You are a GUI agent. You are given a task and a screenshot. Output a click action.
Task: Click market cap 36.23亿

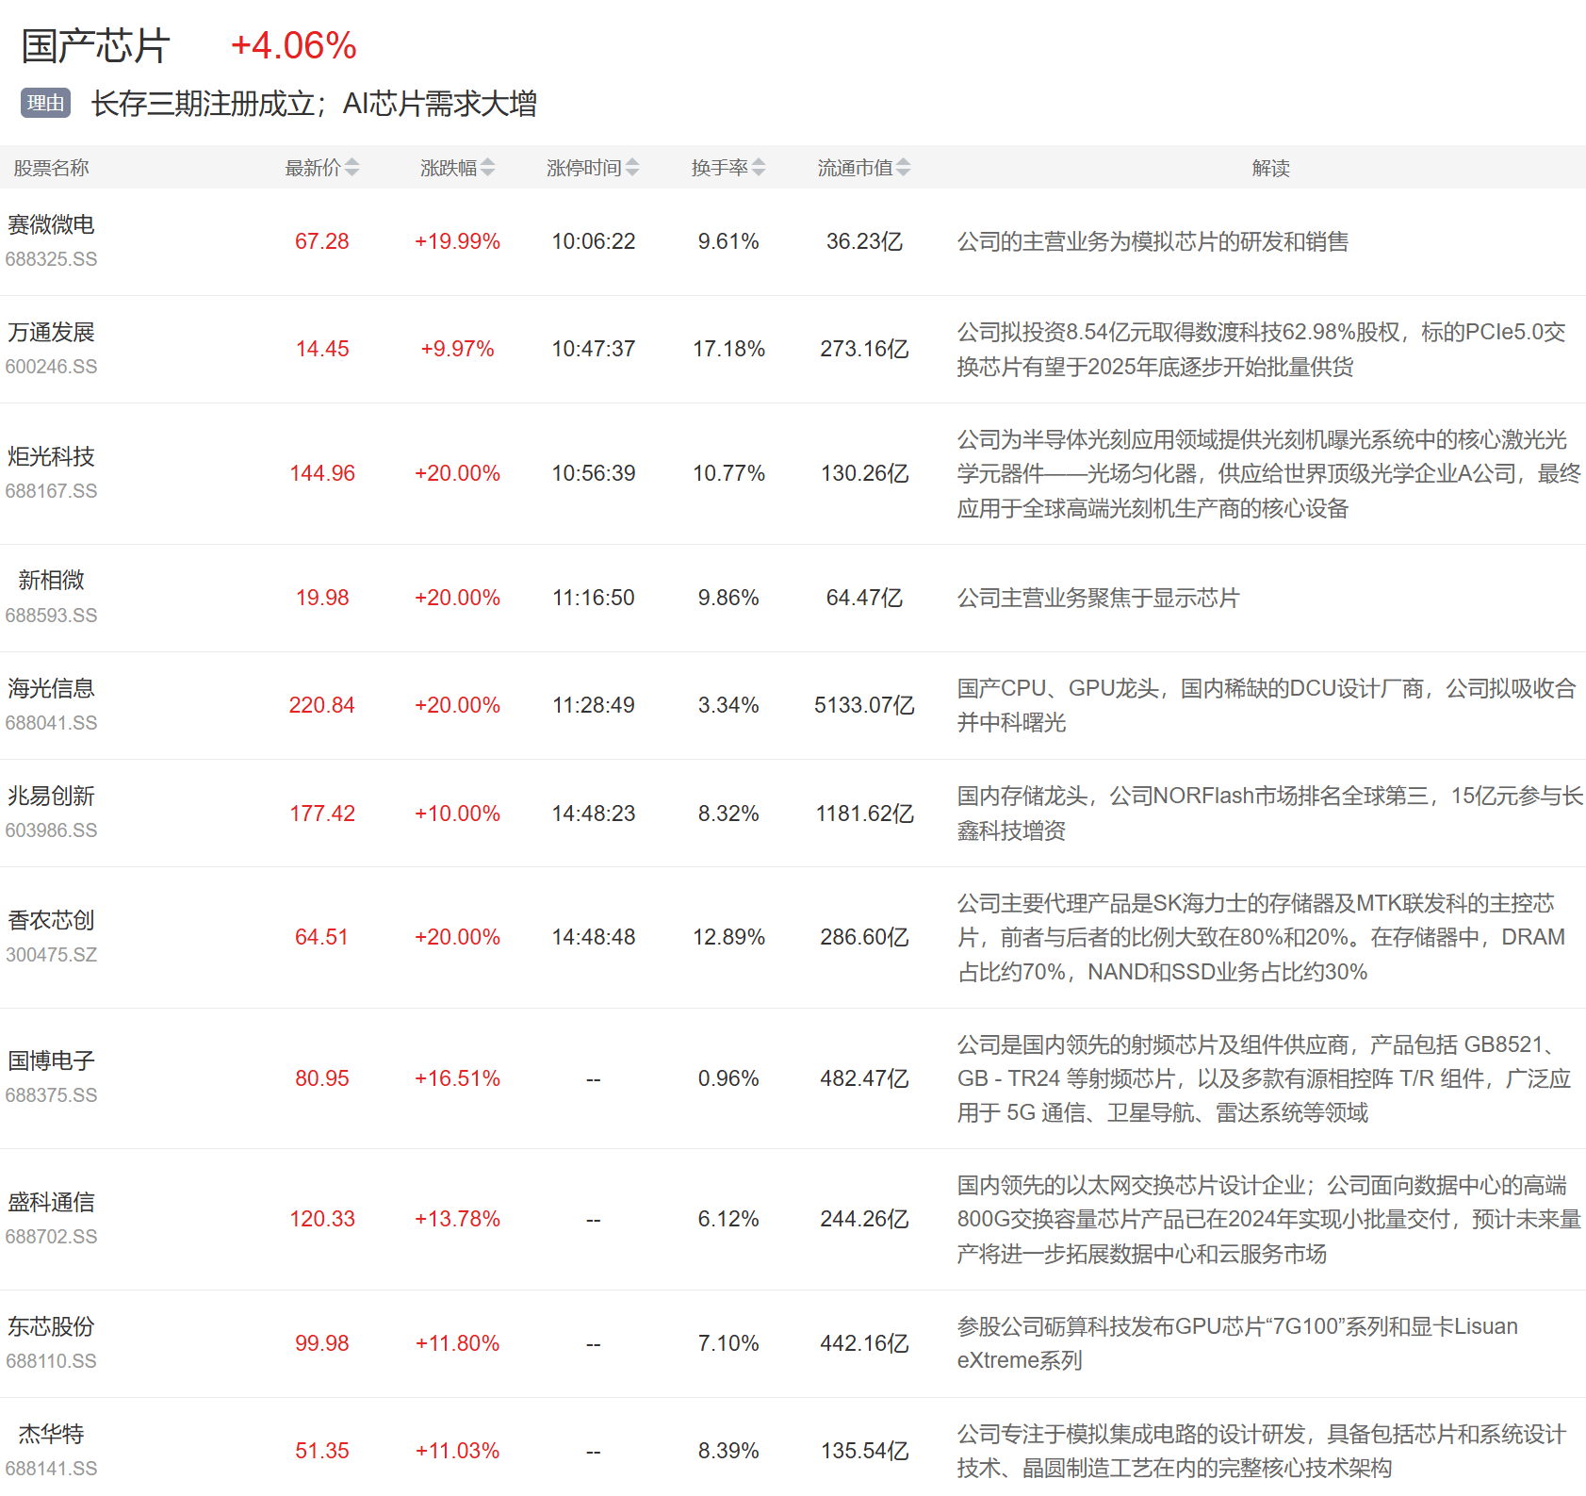click(864, 241)
